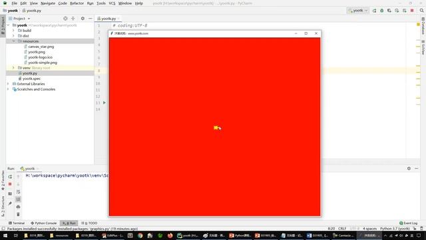Rerun yootk from the main toolbar
The image size is (426, 240).
pyautogui.click(x=374, y=11)
